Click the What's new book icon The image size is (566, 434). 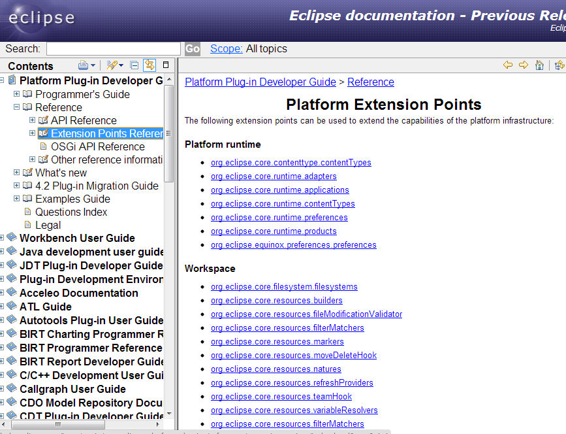pos(27,173)
